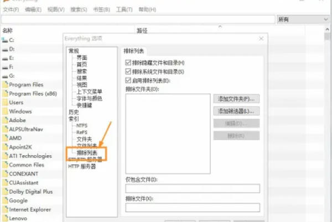Screen dimensions: 332x222
Task: Click the G: drive icon
Action: click(4, 76)
